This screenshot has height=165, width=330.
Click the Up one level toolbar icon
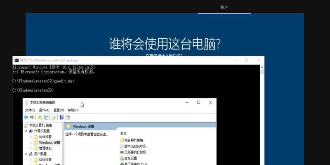click(40, 118)
